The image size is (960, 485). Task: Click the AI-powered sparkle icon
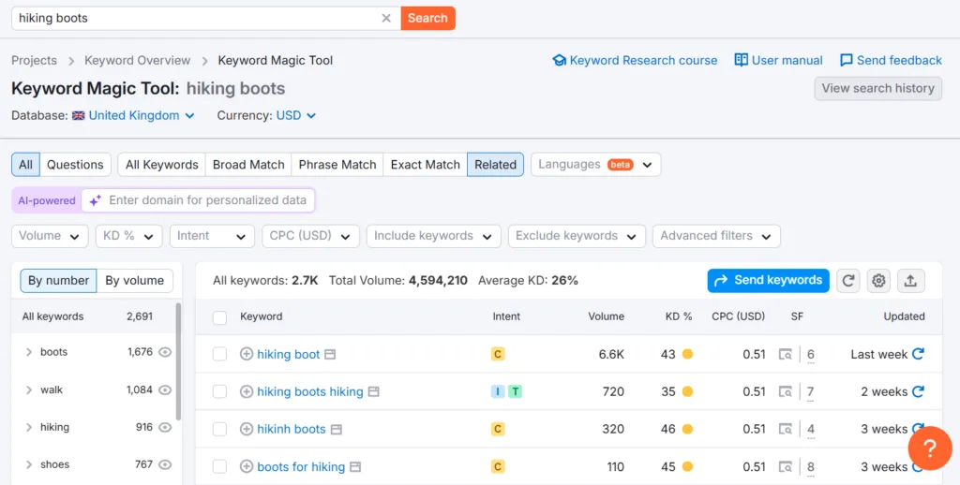coord(95,200)
